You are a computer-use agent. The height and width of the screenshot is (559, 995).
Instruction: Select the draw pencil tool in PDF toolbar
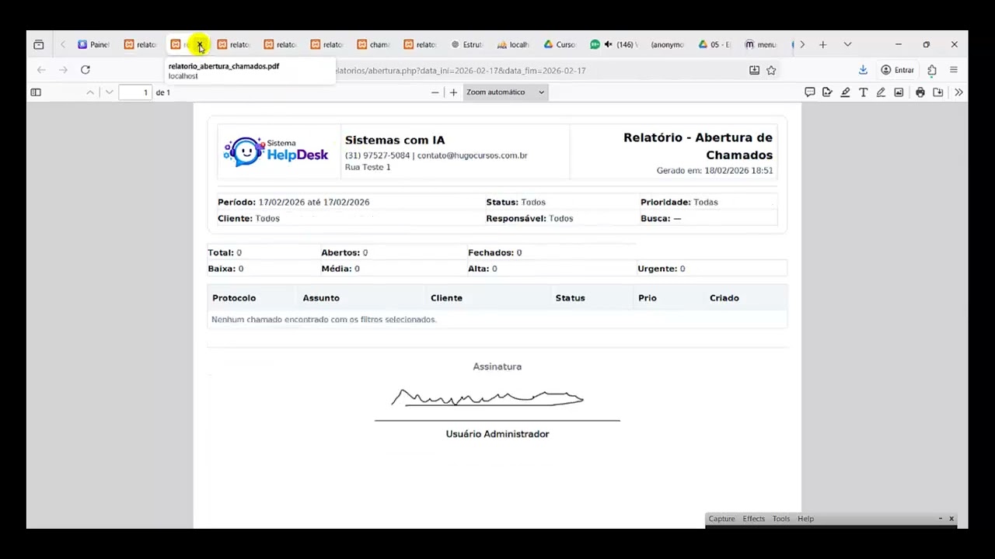click(881, 92)
